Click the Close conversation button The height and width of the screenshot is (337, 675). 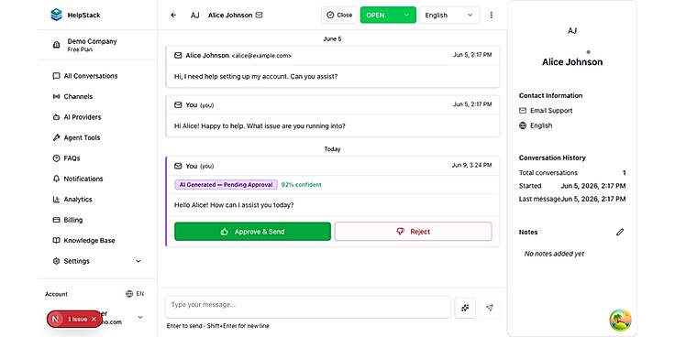339,15
